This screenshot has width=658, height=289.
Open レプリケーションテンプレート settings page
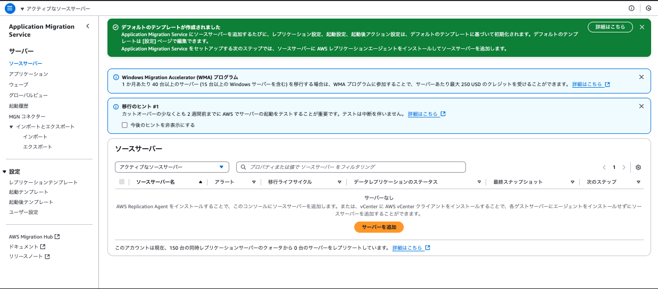click(44, 182)
